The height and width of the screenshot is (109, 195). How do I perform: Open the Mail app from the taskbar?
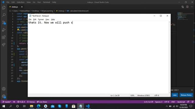53,106
